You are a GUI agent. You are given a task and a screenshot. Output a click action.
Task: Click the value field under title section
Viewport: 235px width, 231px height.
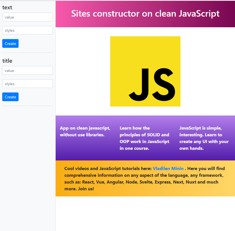tap(28, 71)
